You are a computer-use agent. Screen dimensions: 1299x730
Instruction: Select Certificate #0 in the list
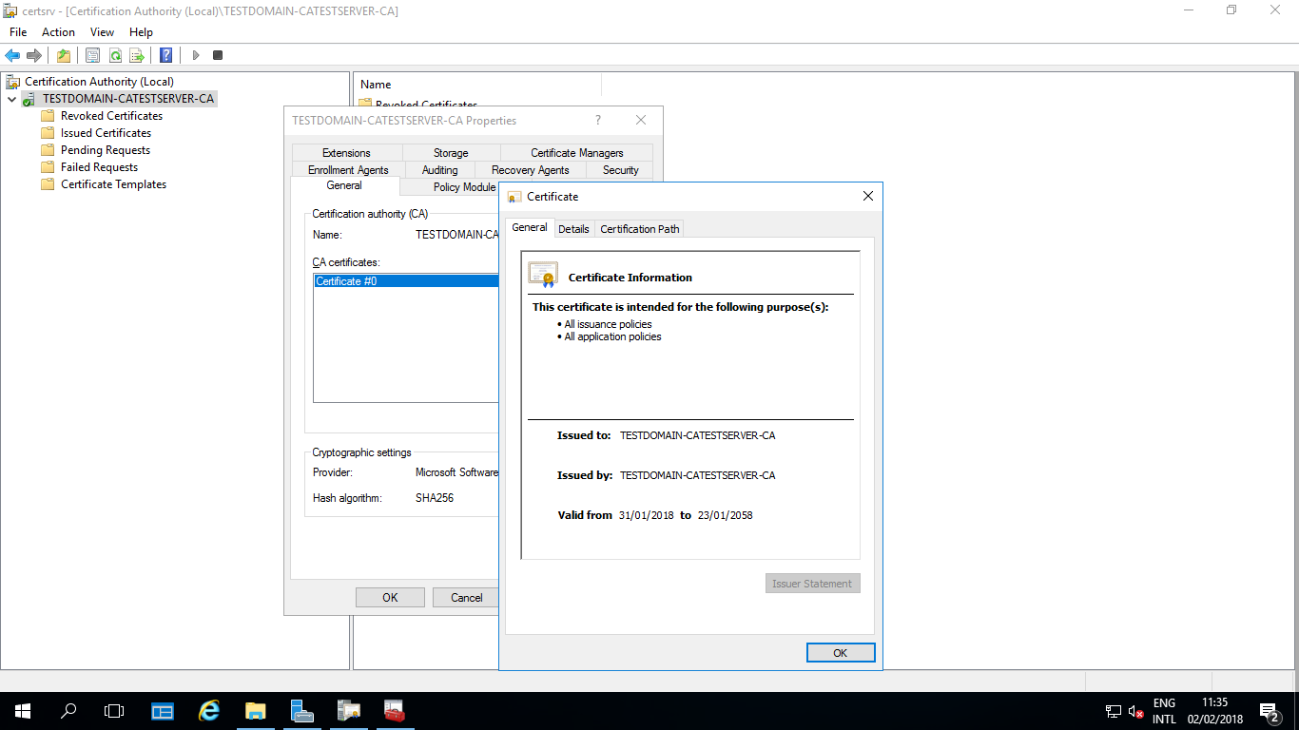coord(346,281)
